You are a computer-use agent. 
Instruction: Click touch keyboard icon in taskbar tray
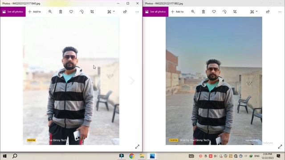click(x=191, y=156)
